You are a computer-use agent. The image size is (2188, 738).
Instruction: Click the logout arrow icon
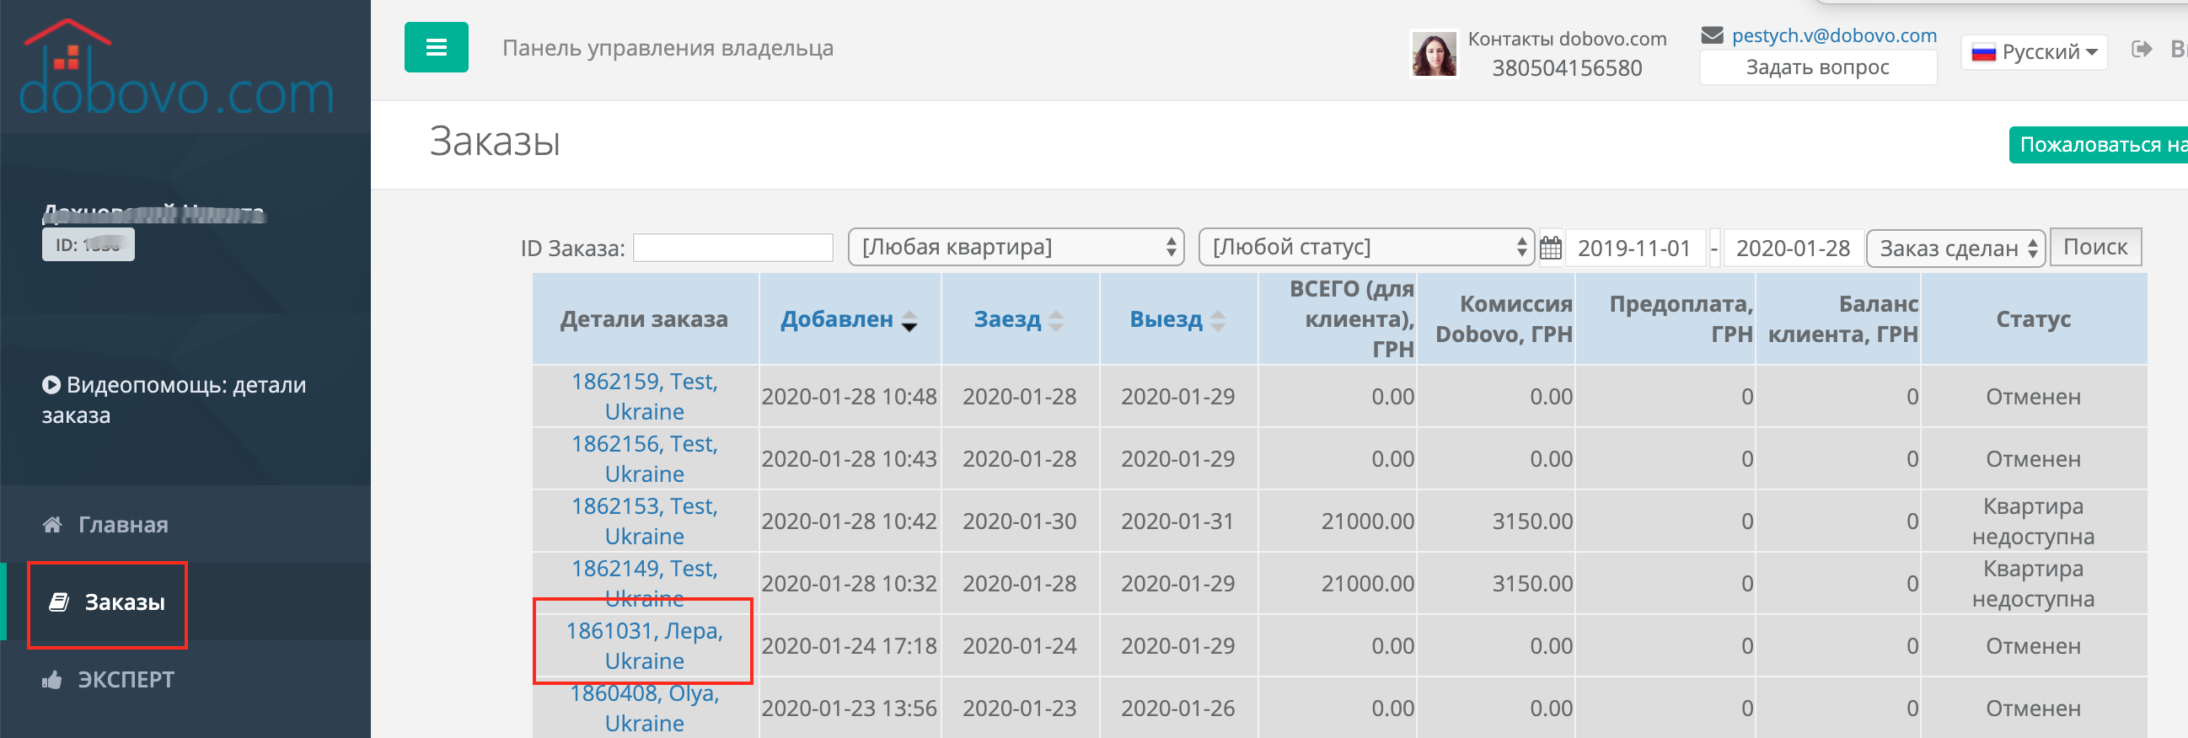click(2142, 49)
